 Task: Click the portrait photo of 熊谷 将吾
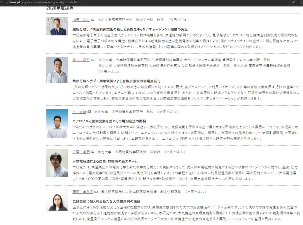point(57,70)
